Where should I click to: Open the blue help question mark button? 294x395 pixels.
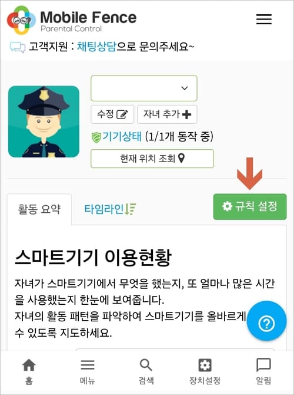[x=266, y=321]
